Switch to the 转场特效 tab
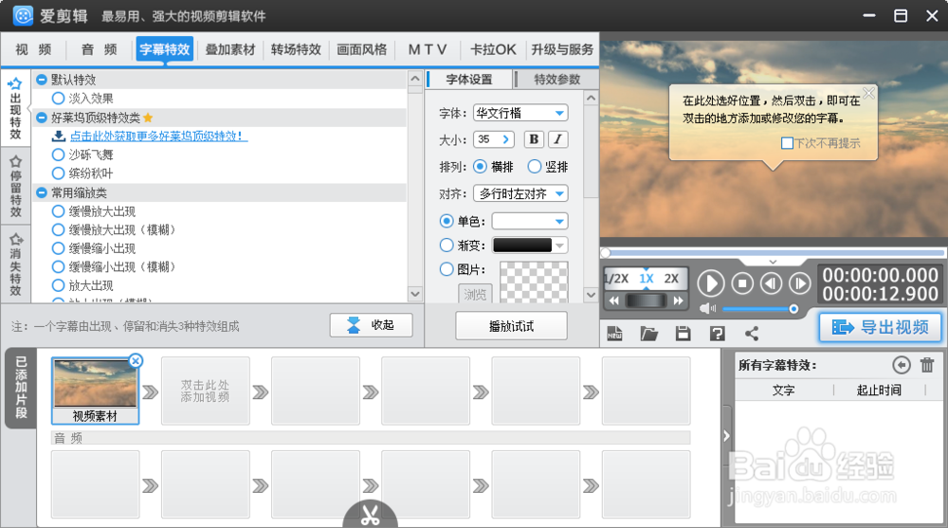The width and height of the screenshot is (948, 528). coord(296,49)
